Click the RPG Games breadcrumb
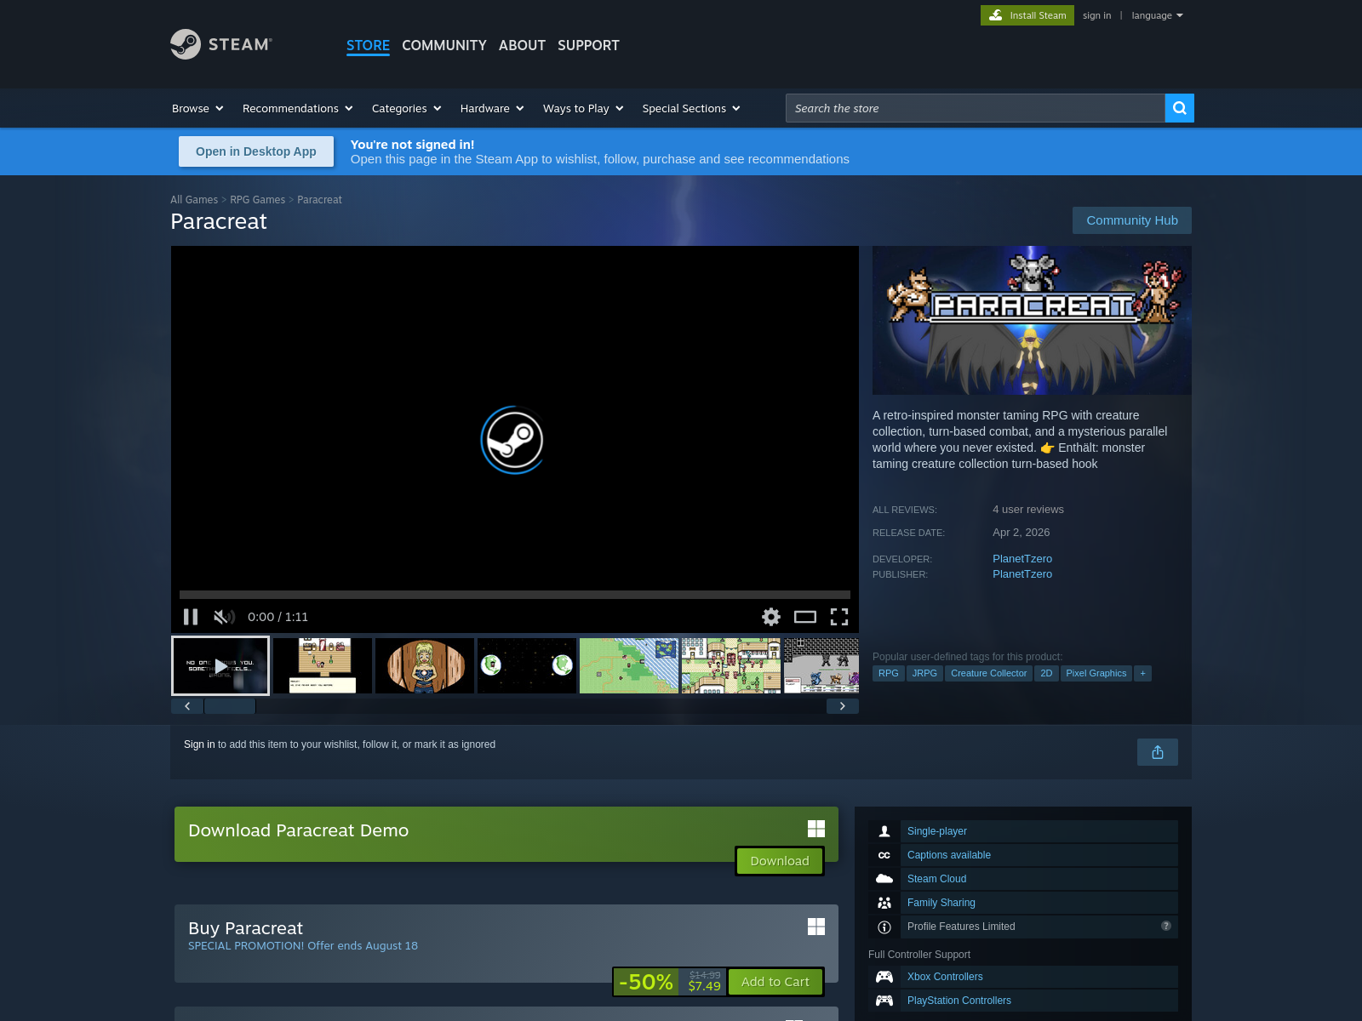The width and height of the screenshot is (1362, 1021). click(257, 200)
